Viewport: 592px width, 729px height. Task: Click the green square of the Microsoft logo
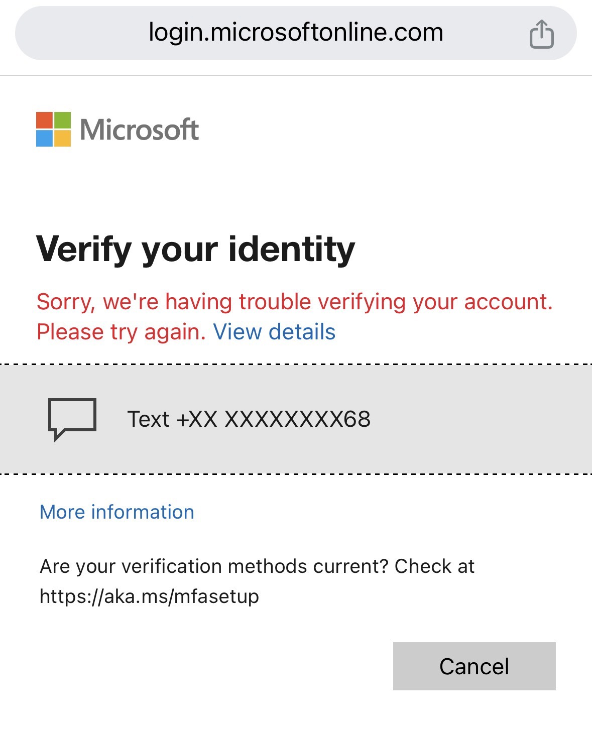point(62,120)
